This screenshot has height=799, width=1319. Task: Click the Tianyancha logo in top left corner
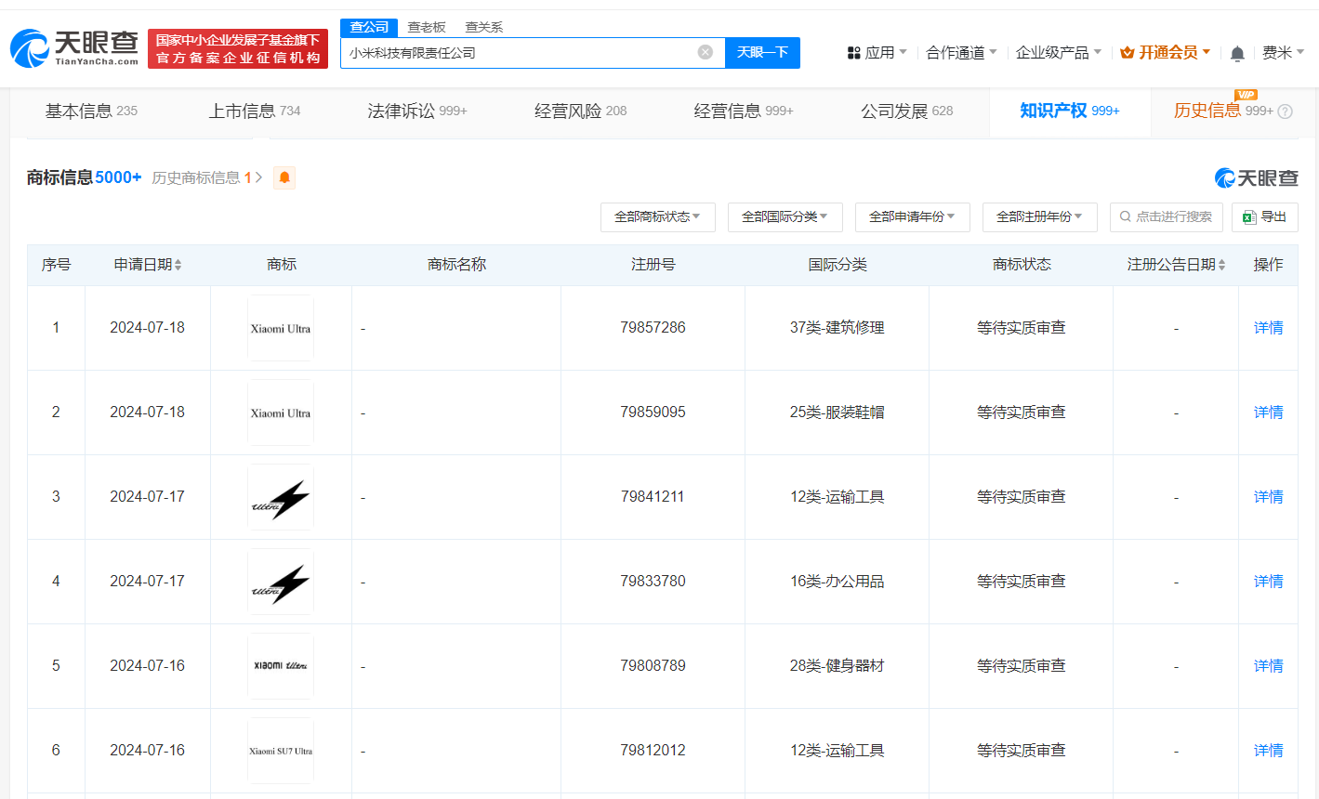(74, 44)
